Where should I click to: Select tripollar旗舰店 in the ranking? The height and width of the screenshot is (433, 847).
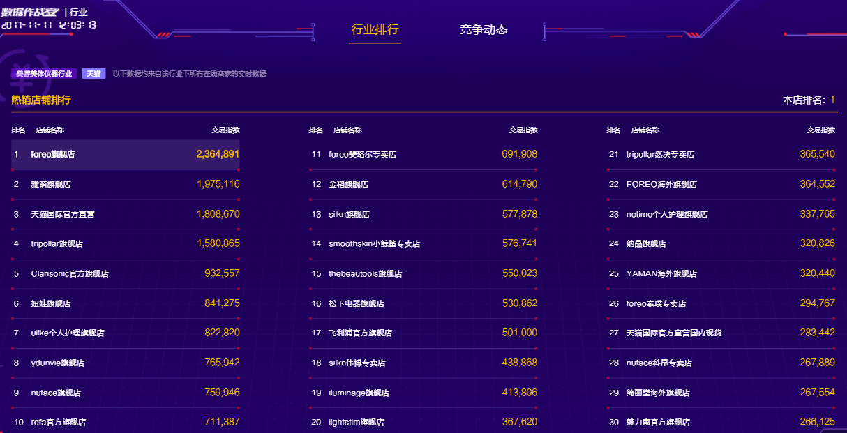click(x=57, y=244)
